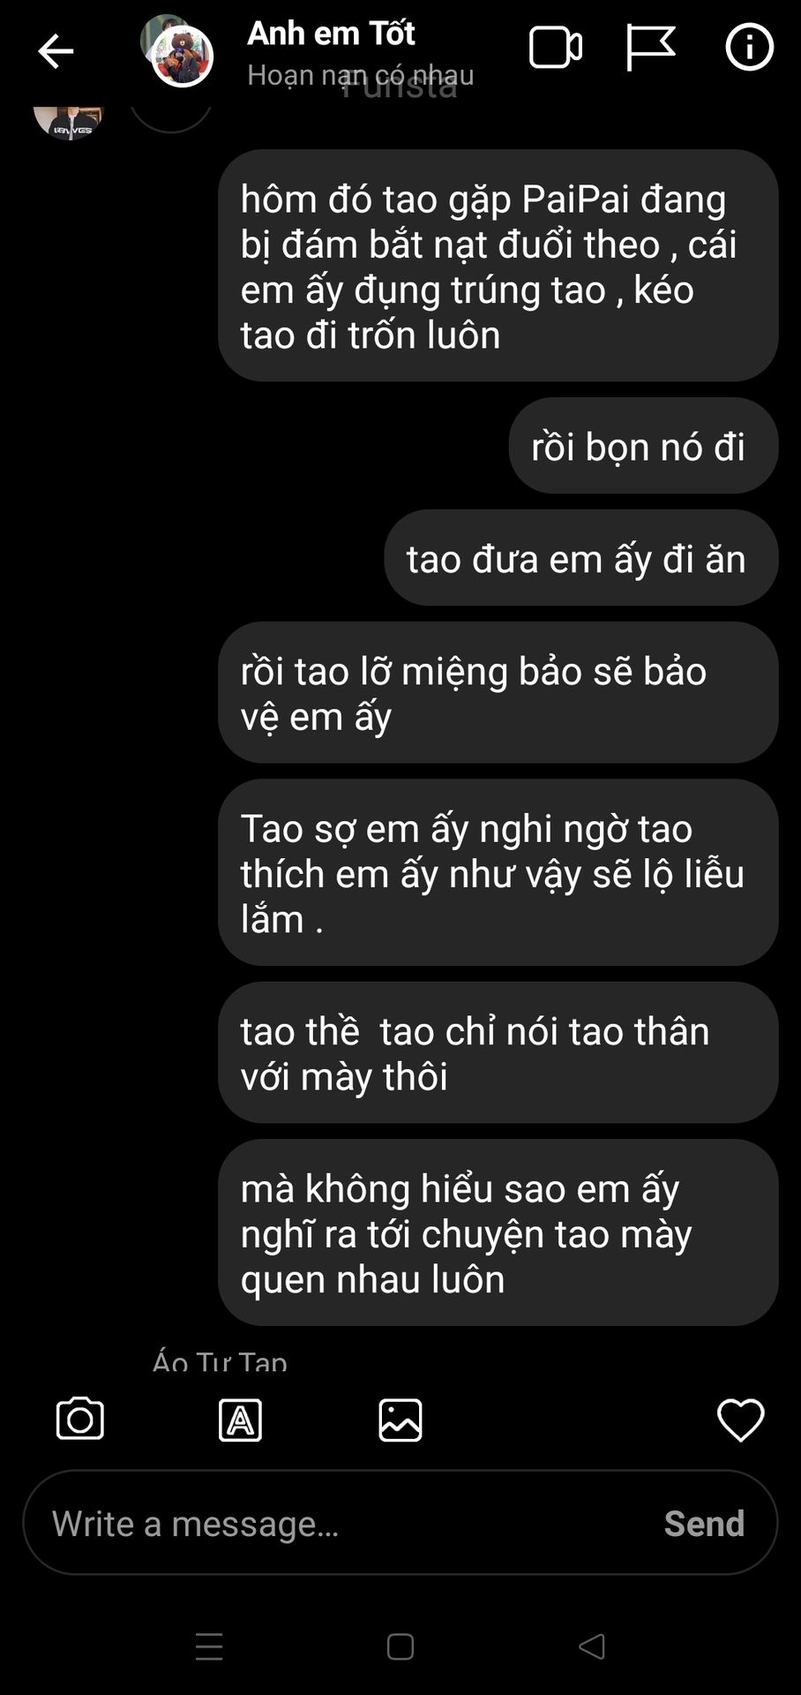Tap the rồi bọn nó đi message

point(644,446)
